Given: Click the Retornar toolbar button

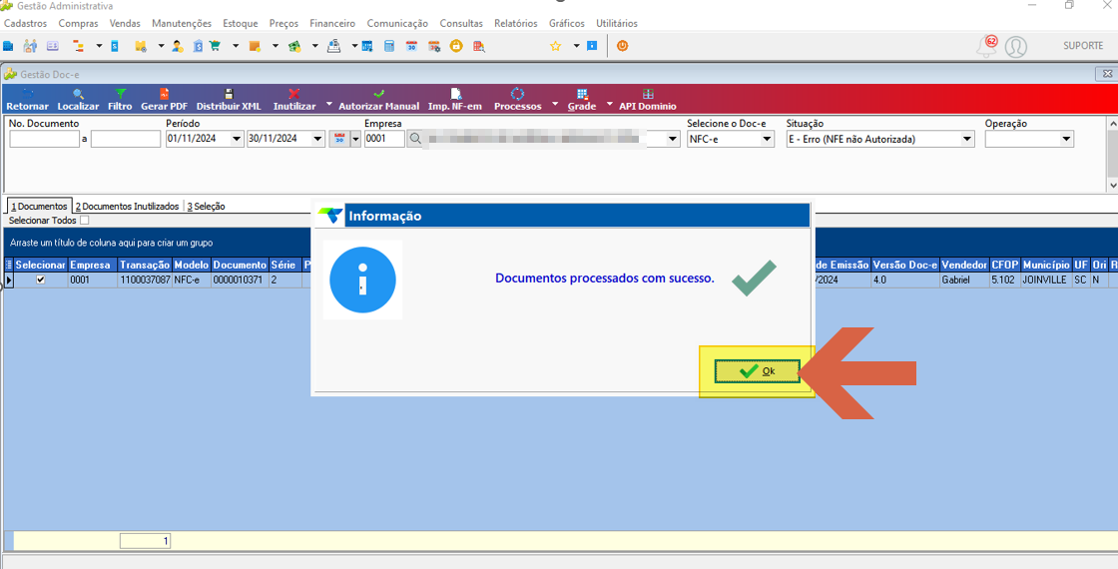Looking at the screenshot, I should coord(27,100).
